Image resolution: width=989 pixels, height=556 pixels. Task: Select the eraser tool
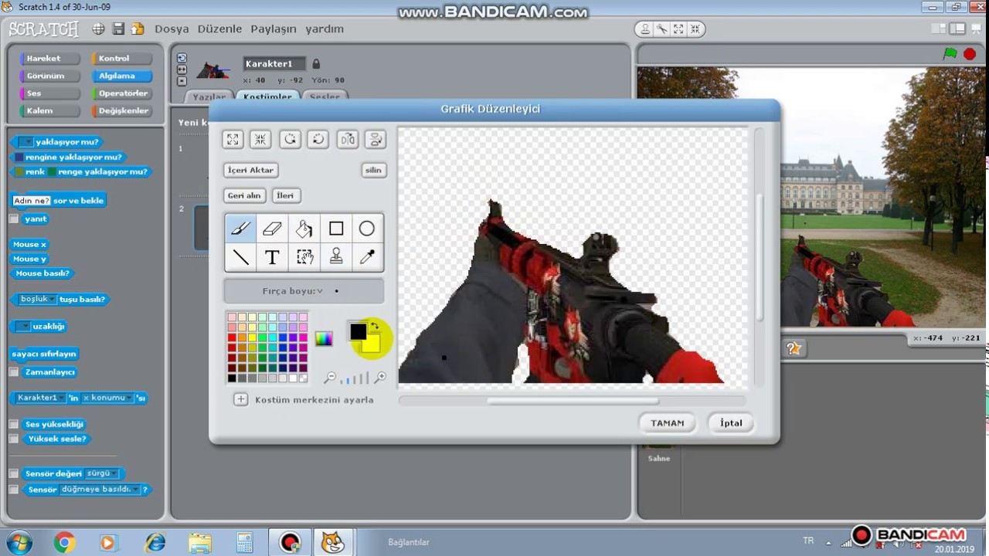pos(272,229)
